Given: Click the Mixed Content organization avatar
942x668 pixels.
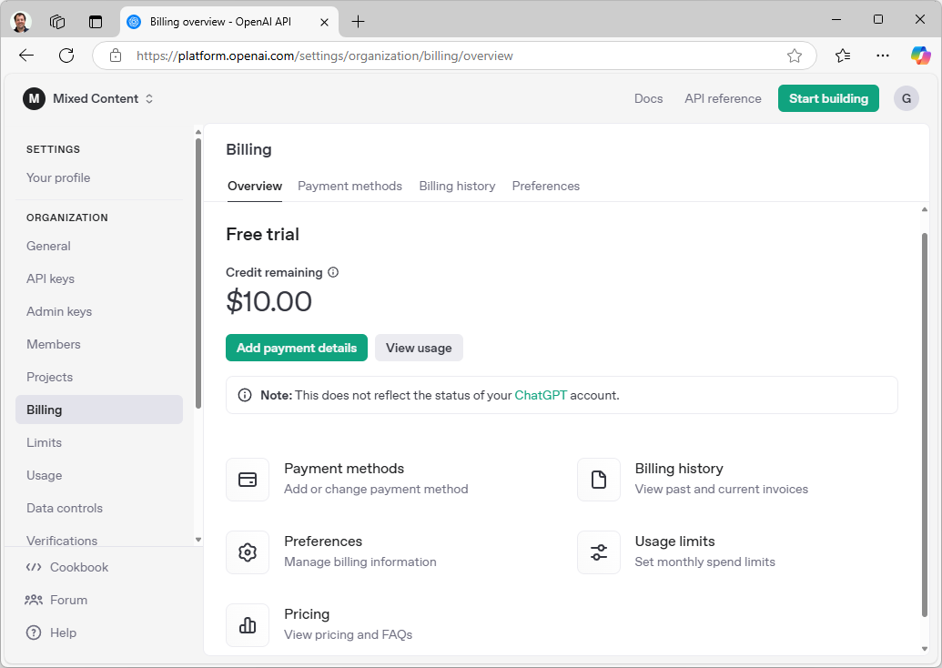Looking at the screenshot, I should pos(35,98).
